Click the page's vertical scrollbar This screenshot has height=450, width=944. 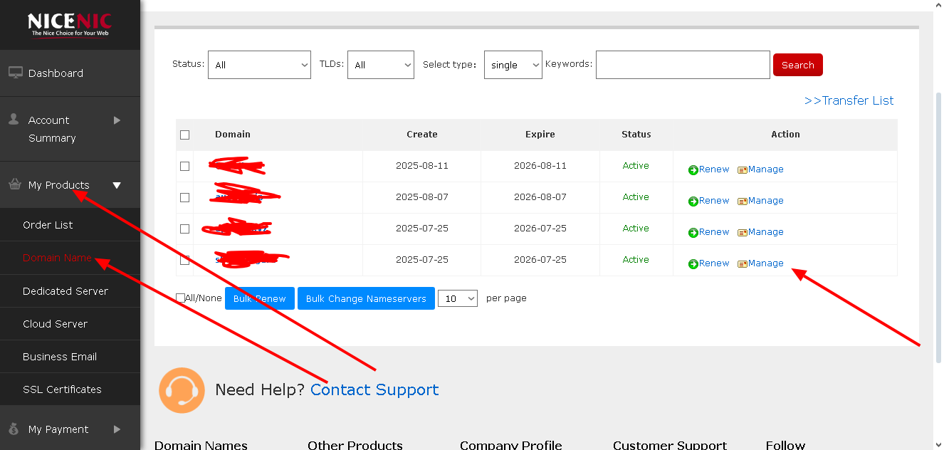click(938, 214)
